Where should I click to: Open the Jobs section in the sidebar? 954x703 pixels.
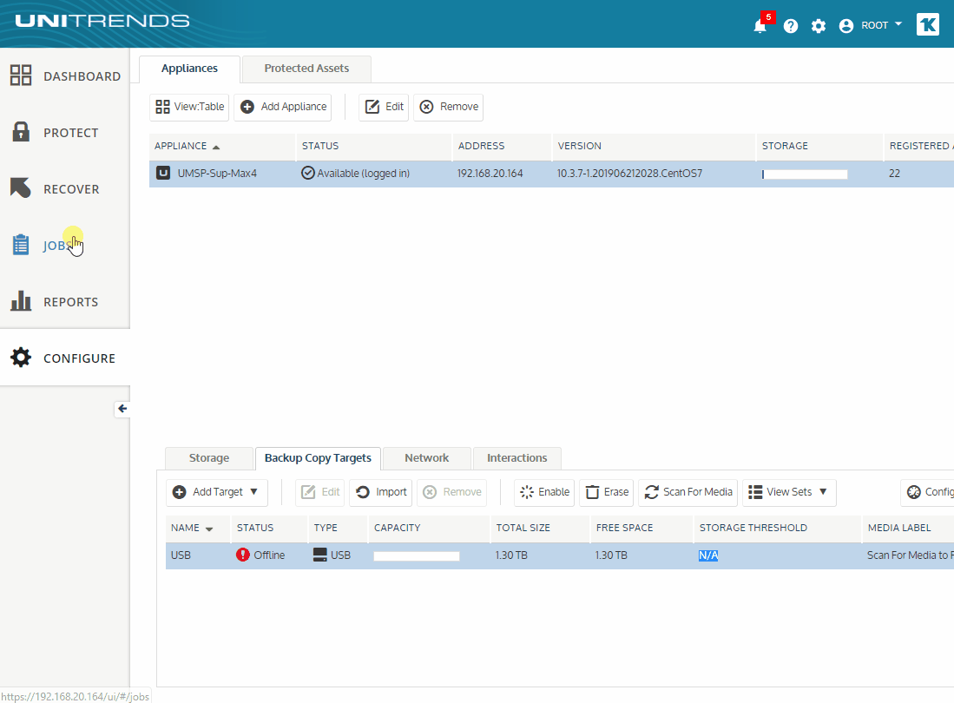coord(59,245)
